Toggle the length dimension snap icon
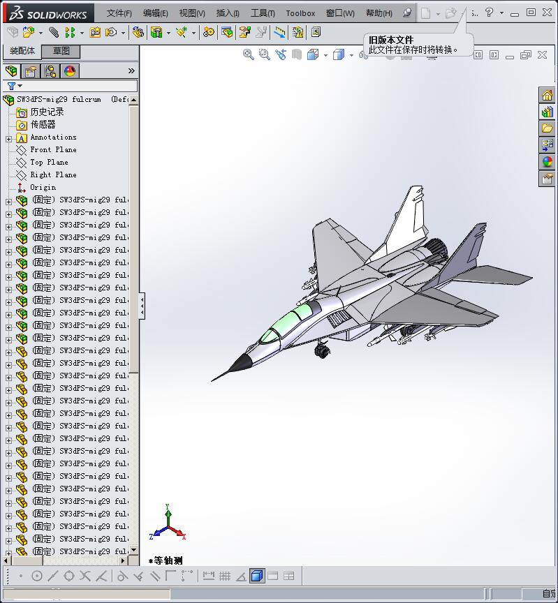 point(209,576)
